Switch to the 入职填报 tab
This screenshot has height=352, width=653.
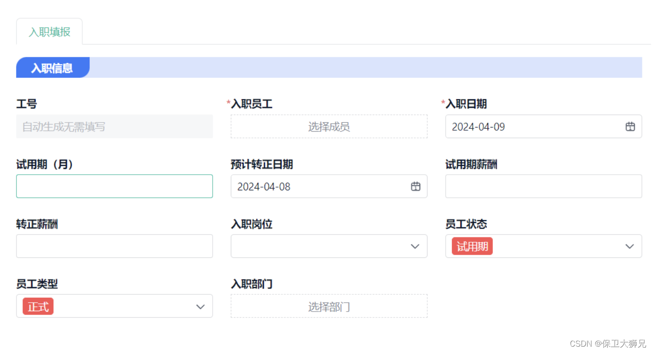click(x=49, y=31)
